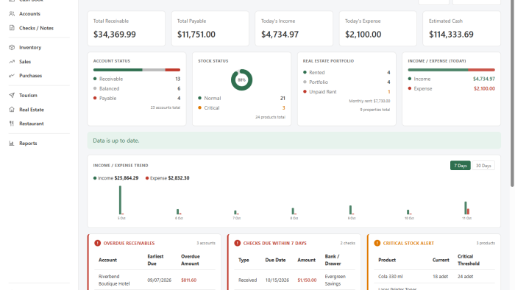Click the '3 products' count label
Viewport: 515px width, 290px height.
pyautogui.click(x=486, y=243)
